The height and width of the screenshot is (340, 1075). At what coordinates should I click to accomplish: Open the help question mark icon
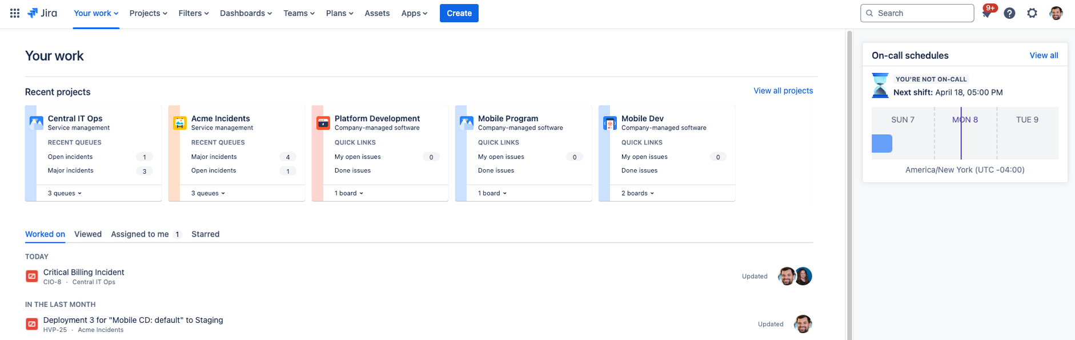[x=1009, y=13]
